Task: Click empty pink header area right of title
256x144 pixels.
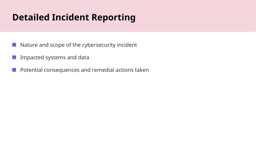Action: [196, 16]
